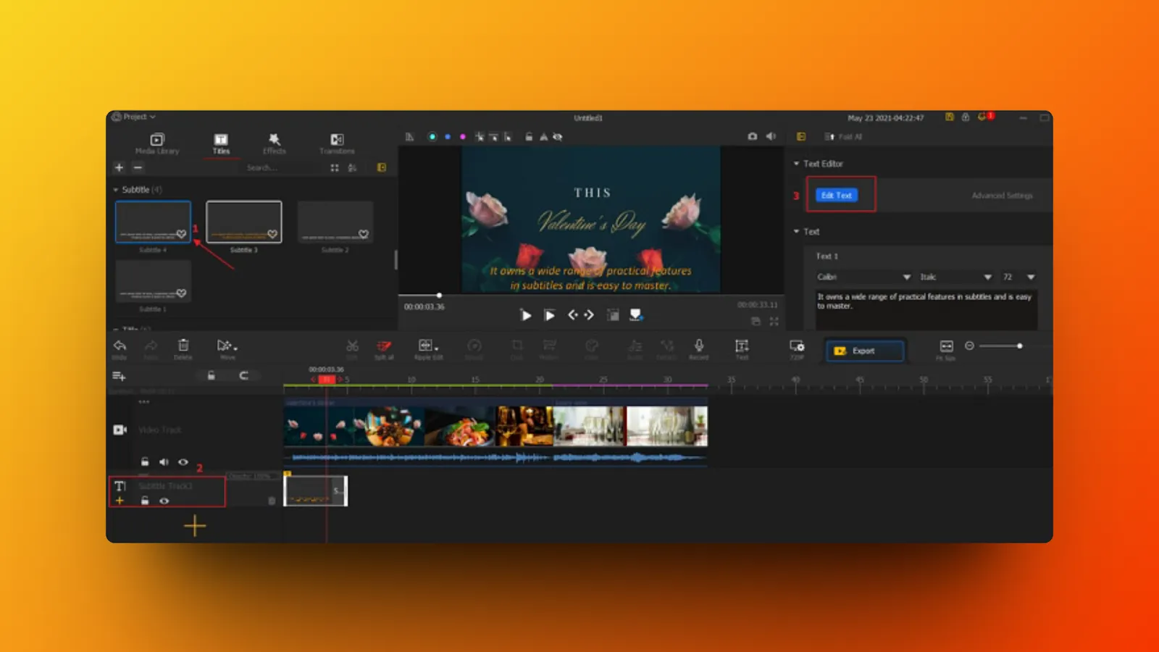The image size is (1159, 652).
Task: Click the add track icon above timeline
Action: click(119, 376)
